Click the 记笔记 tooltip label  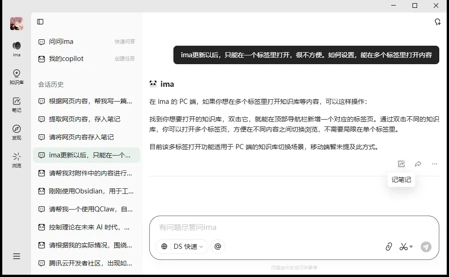pos(401,180)
